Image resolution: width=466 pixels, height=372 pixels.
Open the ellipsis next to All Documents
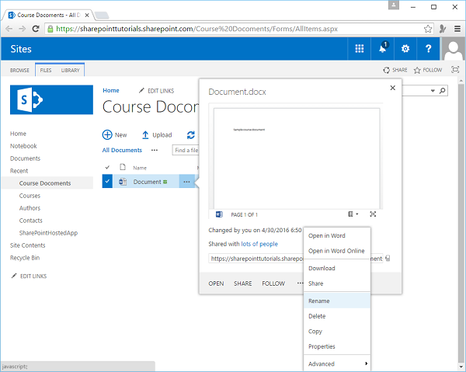[x=155, y=150]
